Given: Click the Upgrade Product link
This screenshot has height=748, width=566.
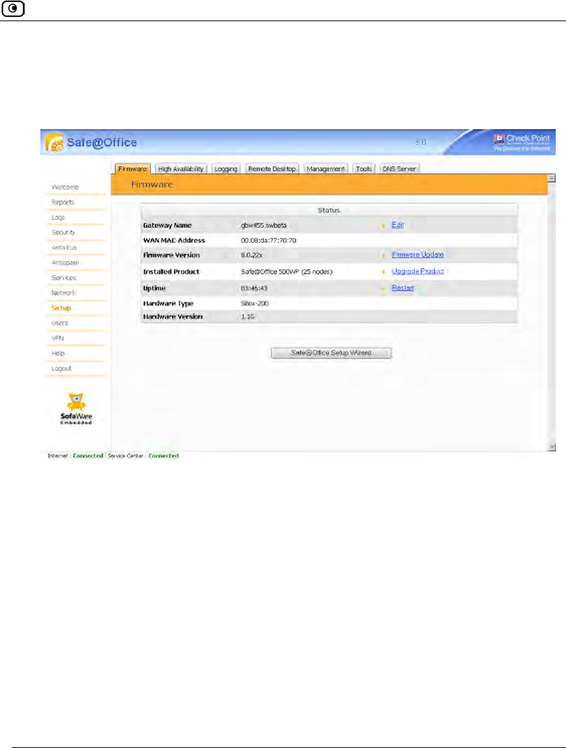Looking at the screenshot, I should pyautogui.click(x=418, y=271).
